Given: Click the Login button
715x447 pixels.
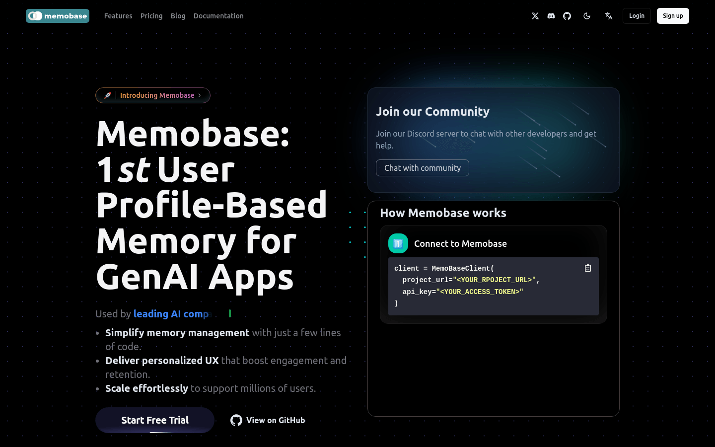Looking at the screenshot, I should (x=637, y=16).
